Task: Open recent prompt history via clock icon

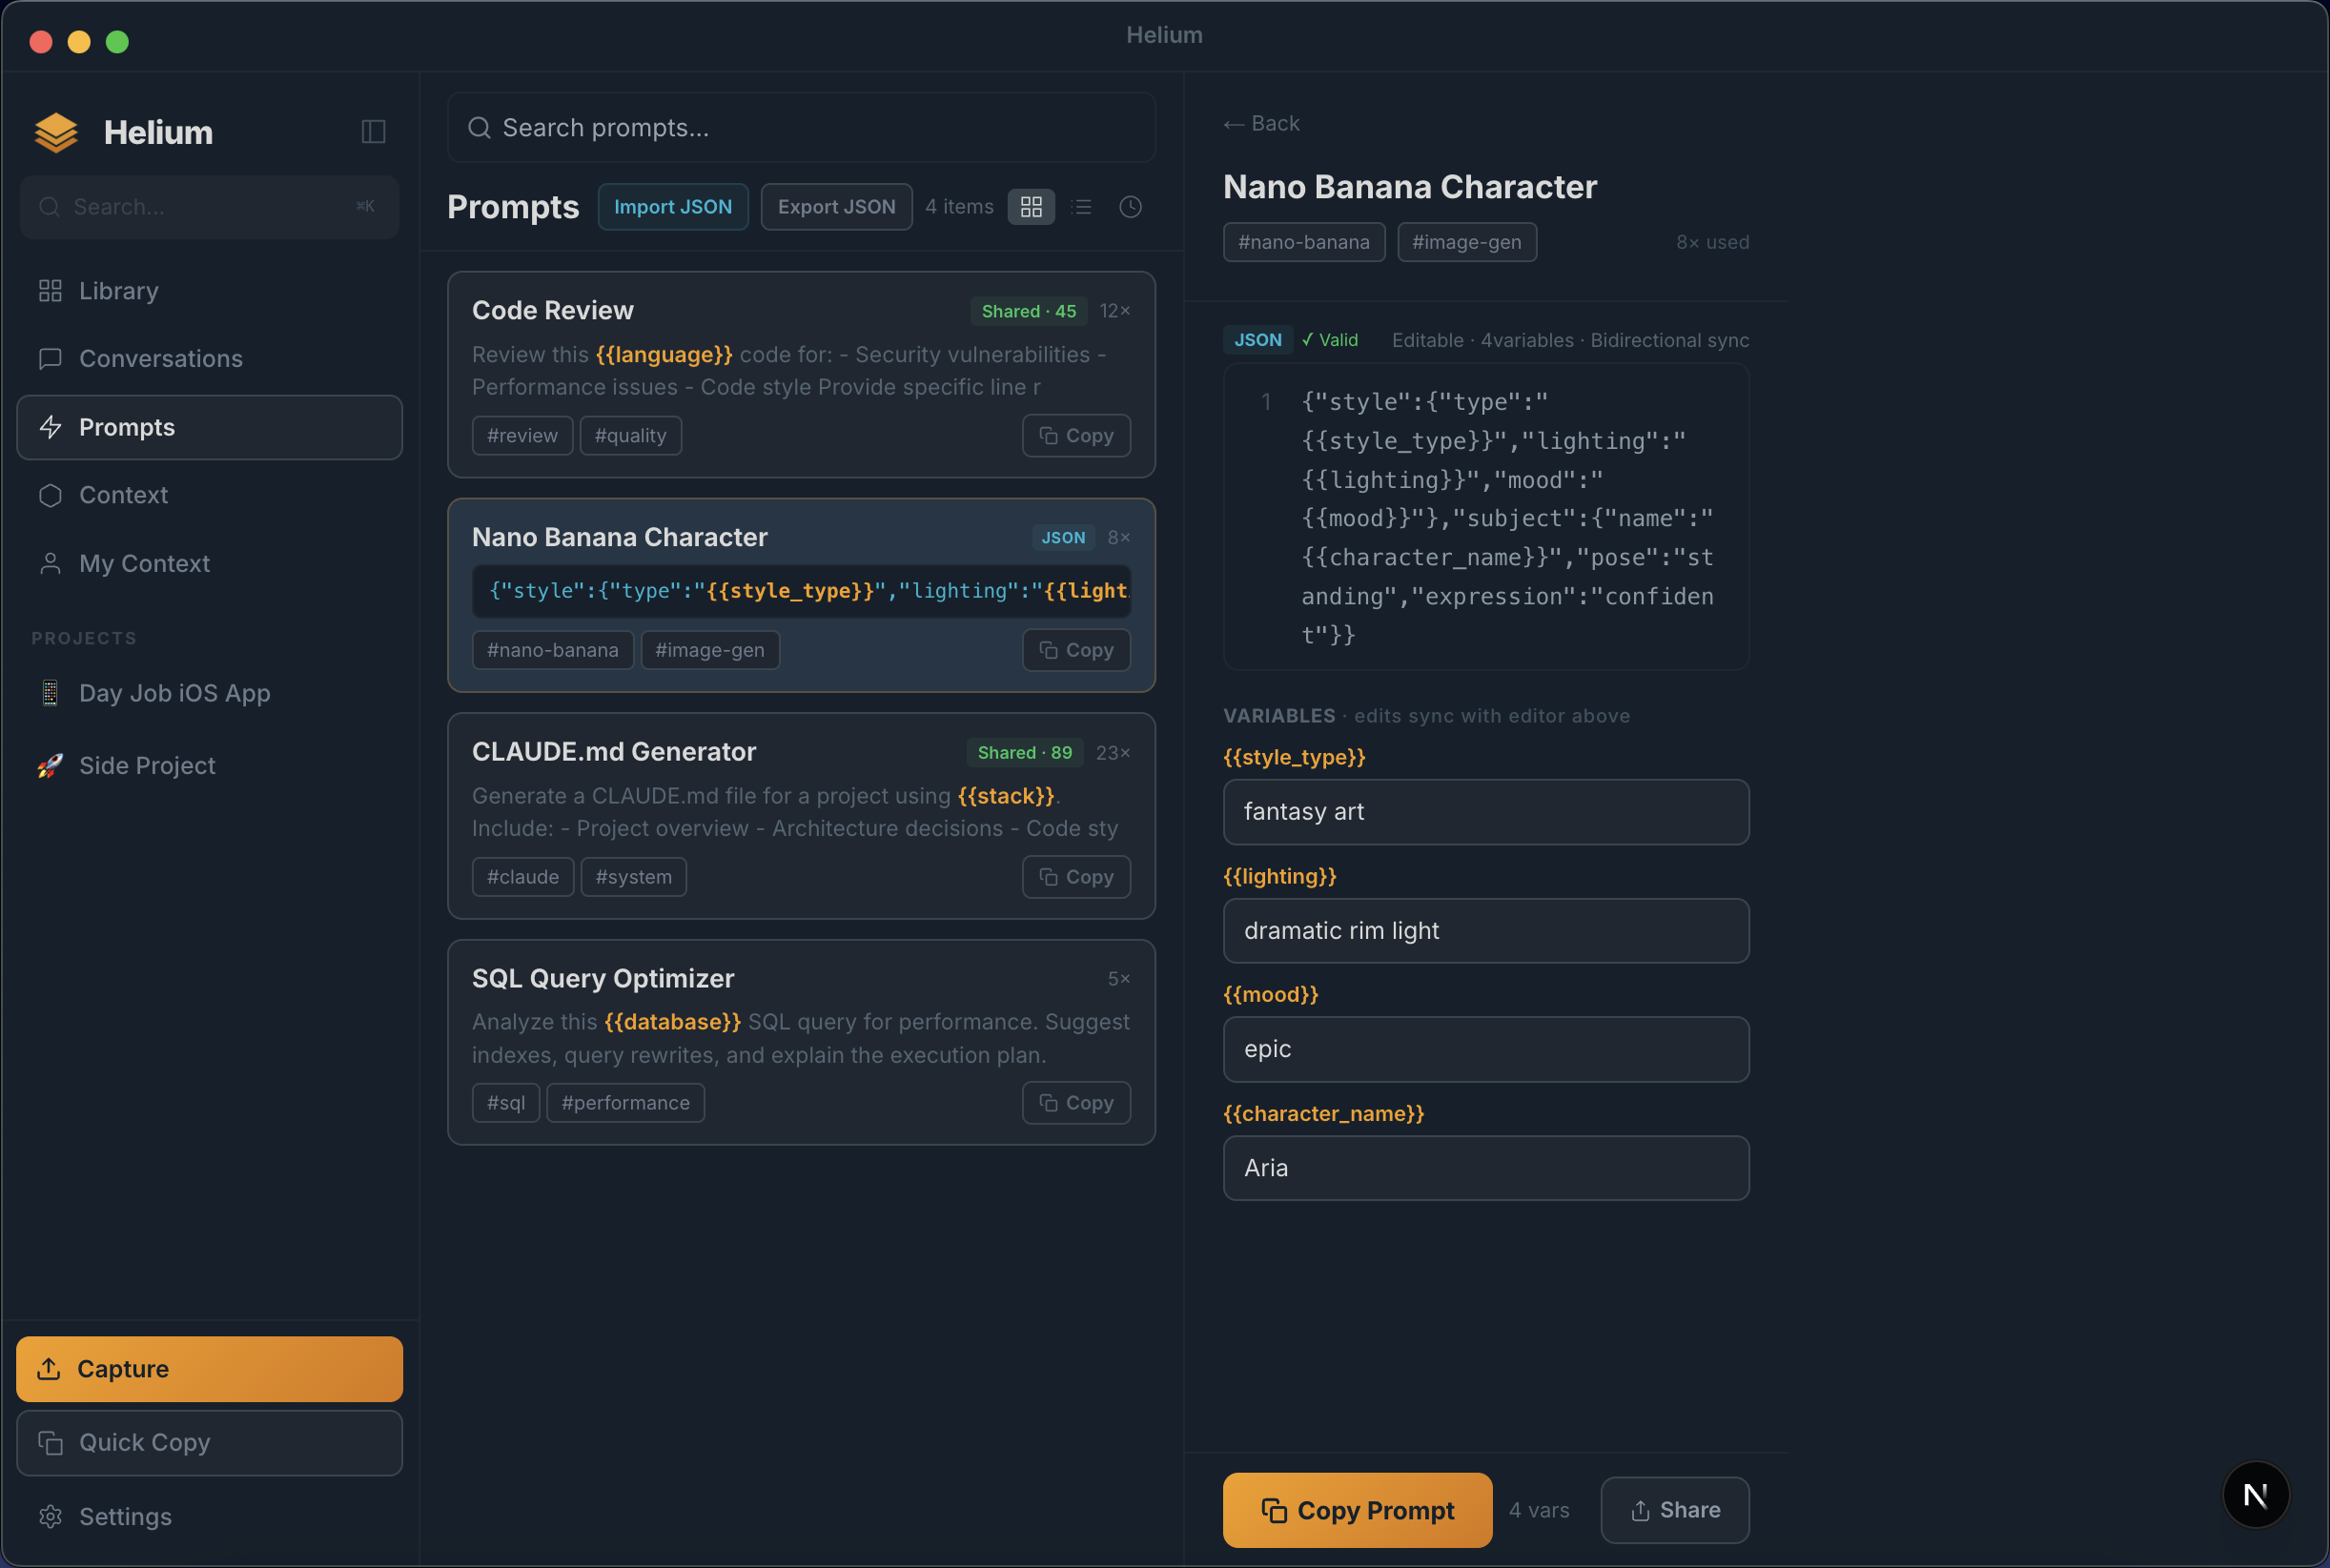Action: [1129, 207]
